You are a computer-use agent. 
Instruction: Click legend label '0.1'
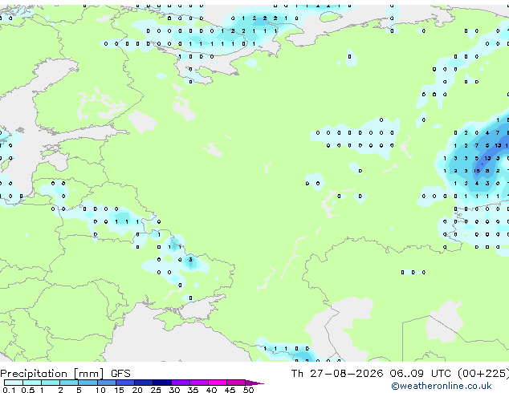click(x=9, y=390)
